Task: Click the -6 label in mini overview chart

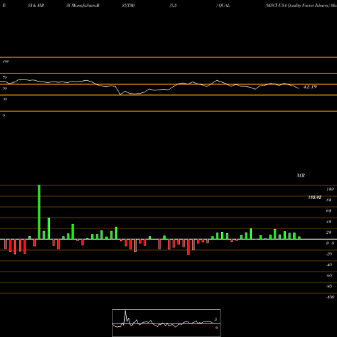Action: 216,328
